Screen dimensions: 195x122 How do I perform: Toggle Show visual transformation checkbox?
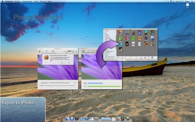point(51,83)
